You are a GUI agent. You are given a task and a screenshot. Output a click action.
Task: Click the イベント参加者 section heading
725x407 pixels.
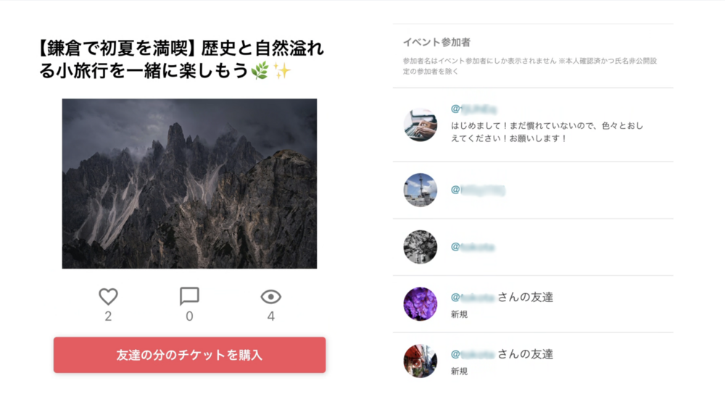tap(436, 43)
